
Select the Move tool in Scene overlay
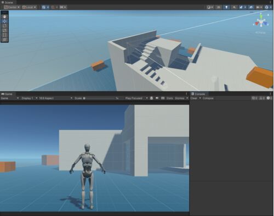click(x=4, y=21)
